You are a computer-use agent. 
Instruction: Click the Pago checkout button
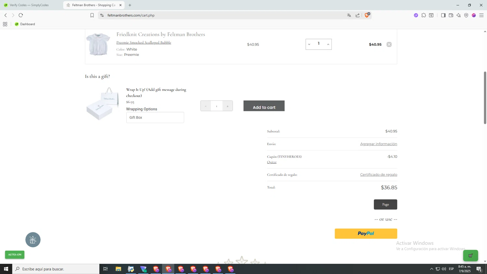[385, 205]
